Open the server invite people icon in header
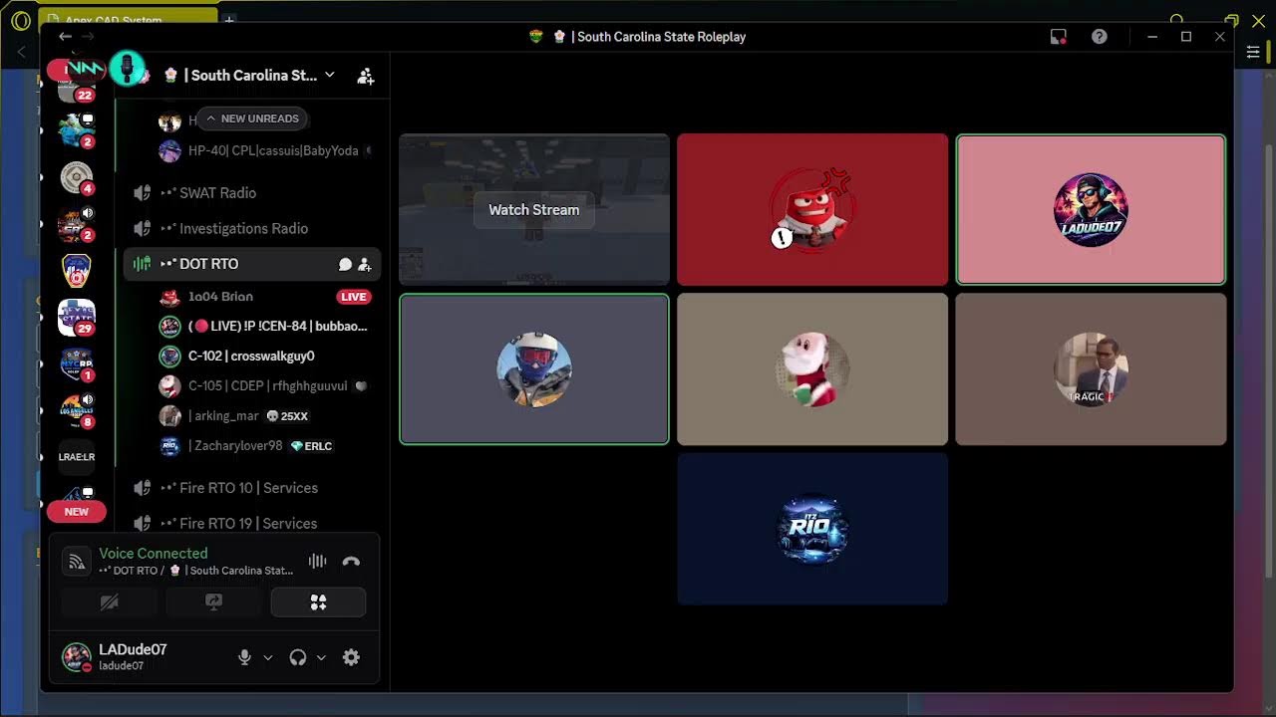The image size is (1276, 717). 366,76
